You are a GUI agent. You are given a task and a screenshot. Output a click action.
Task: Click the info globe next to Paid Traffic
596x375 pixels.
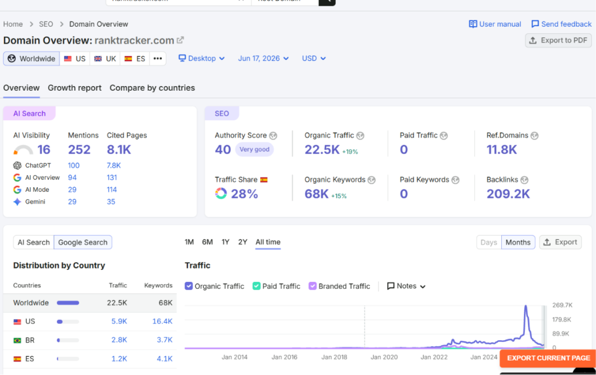pos(444,135)
